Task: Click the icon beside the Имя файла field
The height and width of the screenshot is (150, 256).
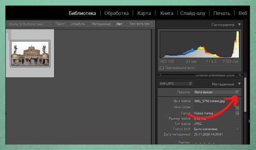Action: click(237, 101)
